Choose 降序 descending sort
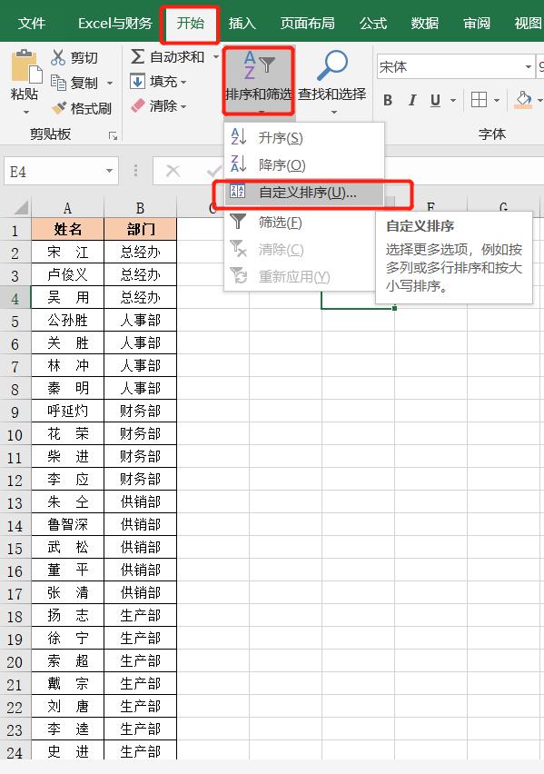This screenshot has width=544, height=774. 304,164
